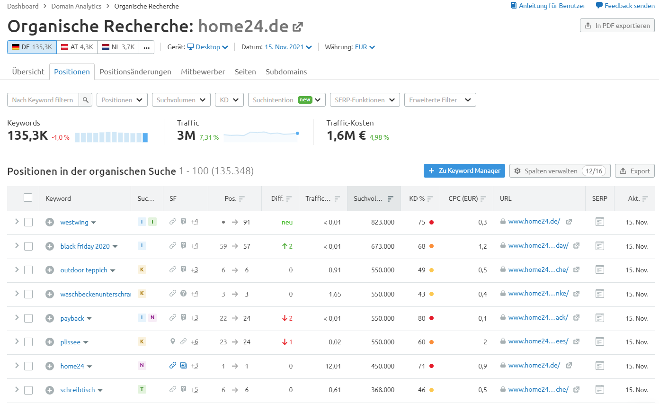Open SERP snapshot for schreibtisch row
This screenshot has height=404, width=659.
tap(600, 389)
